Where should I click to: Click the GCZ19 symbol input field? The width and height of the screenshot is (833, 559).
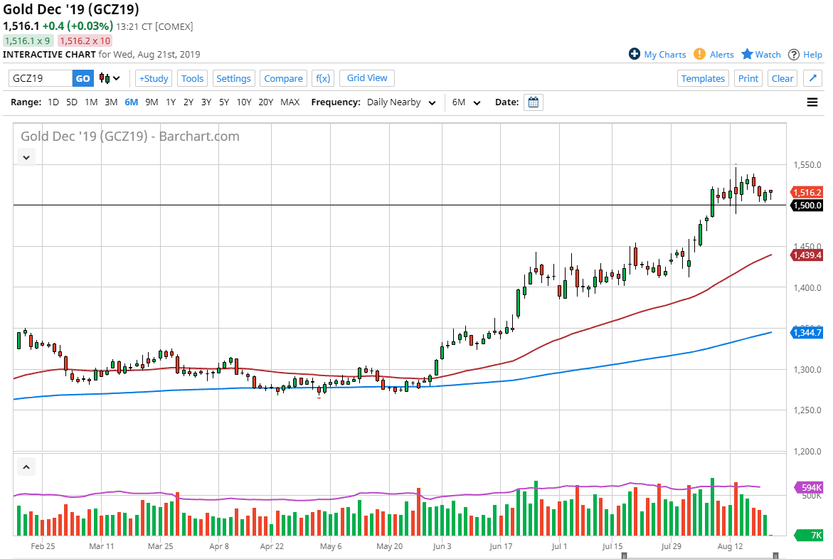click(40, 78)
